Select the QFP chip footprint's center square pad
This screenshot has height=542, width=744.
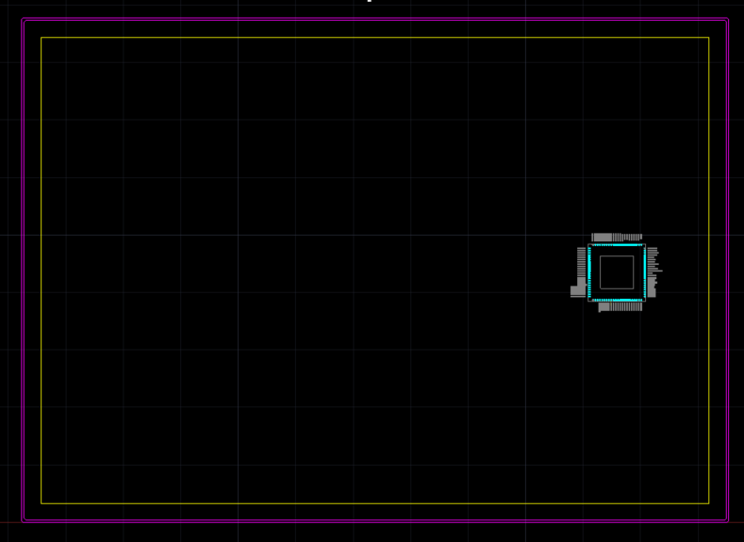(617, 272)
